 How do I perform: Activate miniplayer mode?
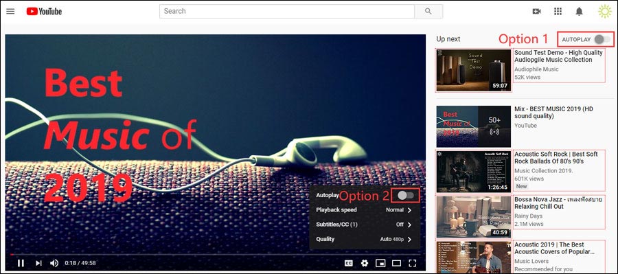click(x=380, y=263)
